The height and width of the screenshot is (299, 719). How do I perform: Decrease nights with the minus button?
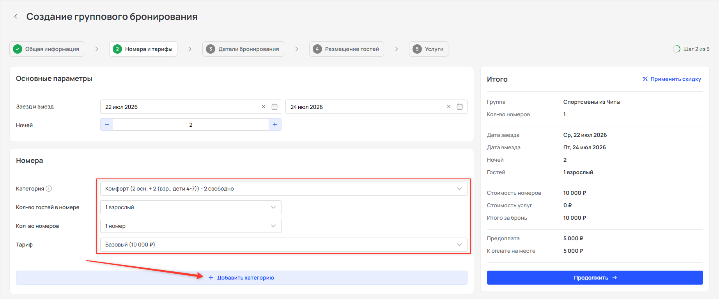(x=107, y=124)
